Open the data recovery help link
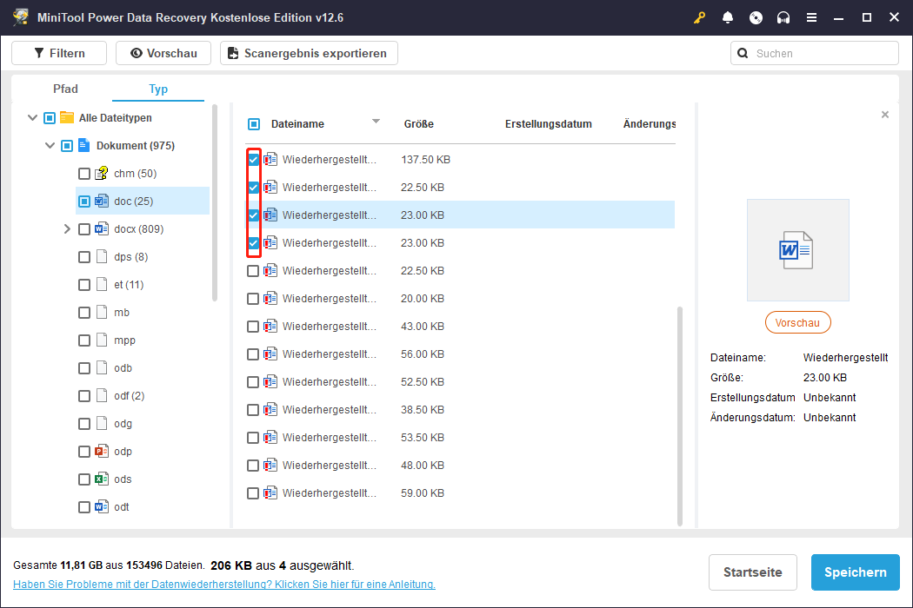This screenshot has height=608, width=913. [x=224, y=585]
